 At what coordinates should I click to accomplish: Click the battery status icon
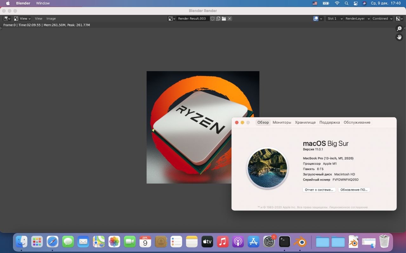tap(326, 3)
